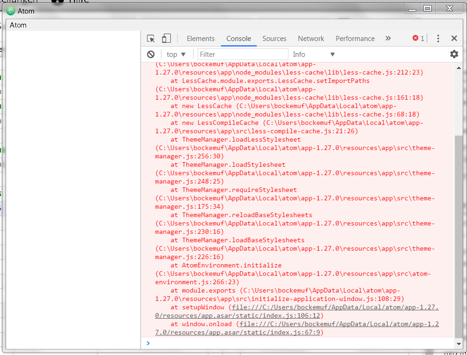Minimize the Atom window
This screenshot has width=467, height=355.
(412, 9)
